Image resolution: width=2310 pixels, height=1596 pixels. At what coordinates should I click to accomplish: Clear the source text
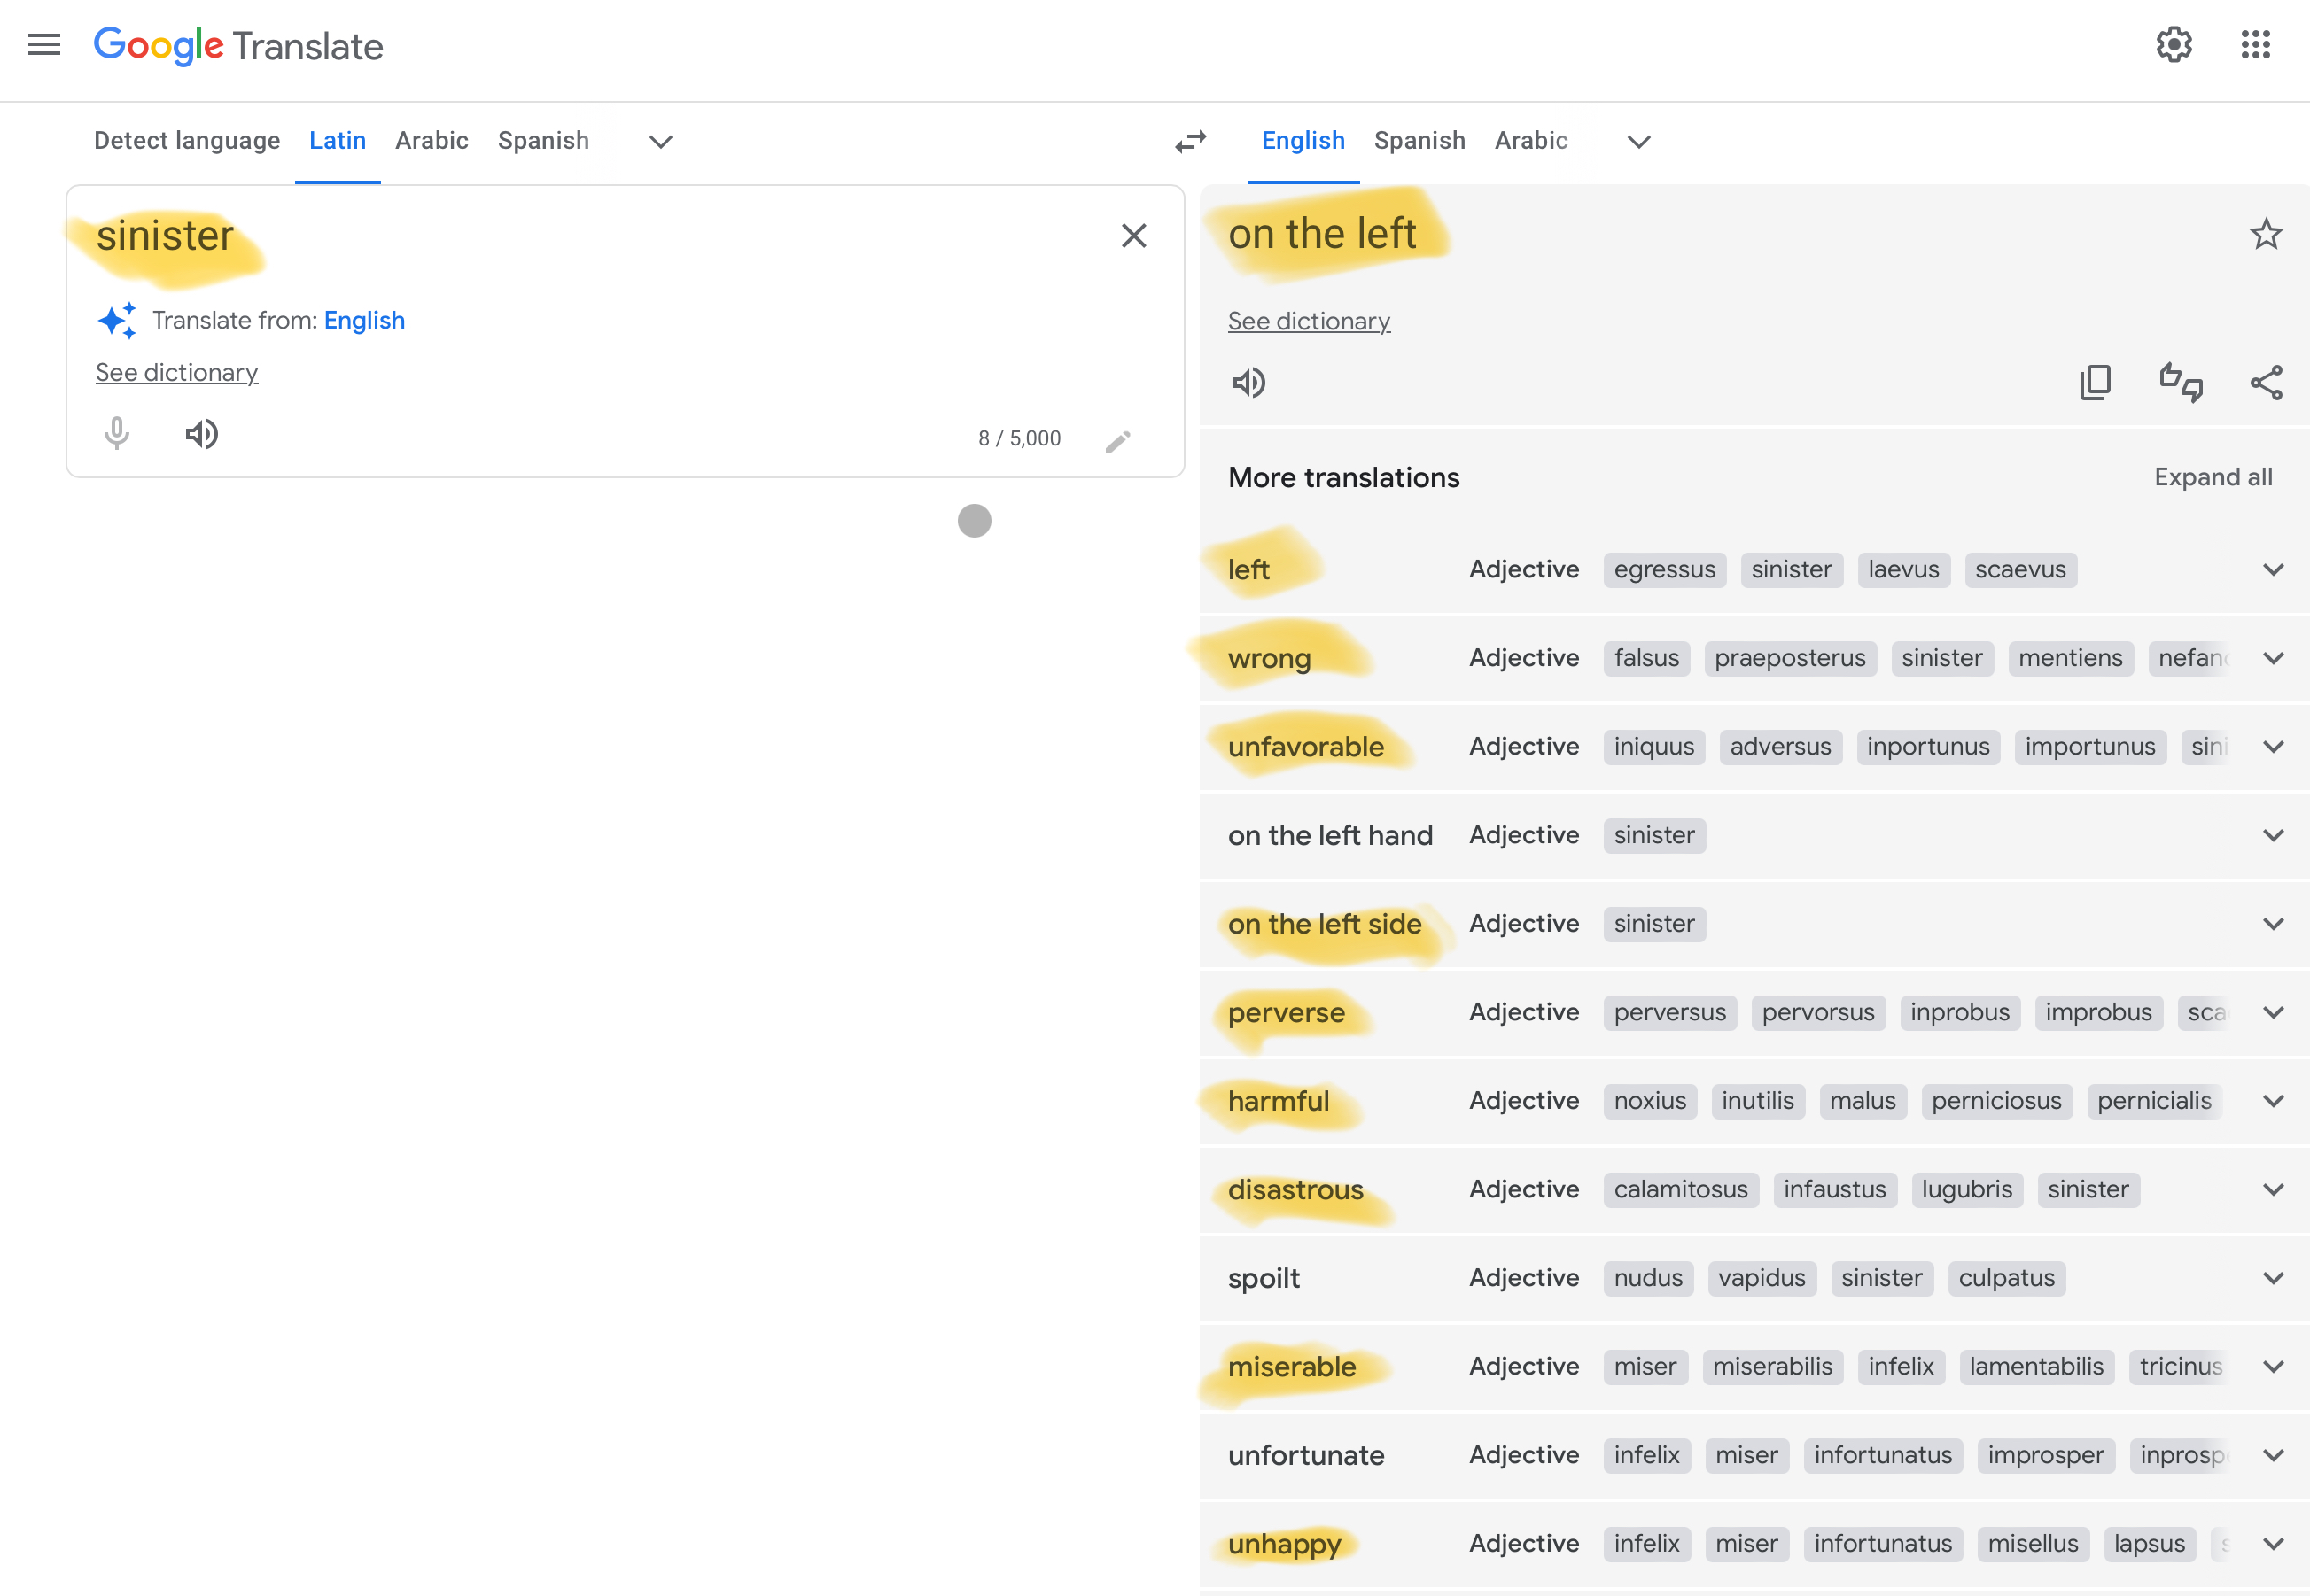[1132, 236]
